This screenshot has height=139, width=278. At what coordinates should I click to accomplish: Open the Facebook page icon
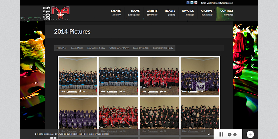click(x=188, y=3)
